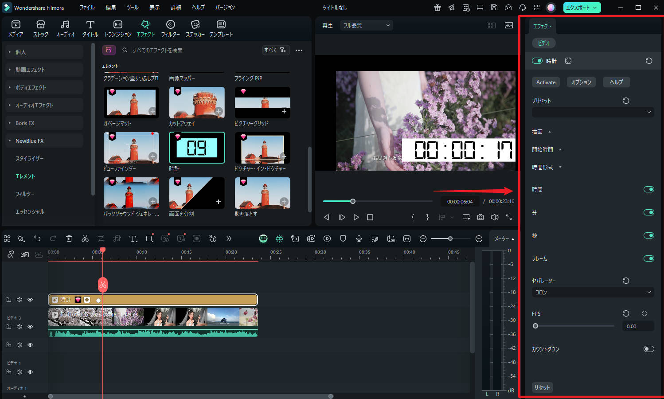Screen dimensions: 664x399
Task: Expand the Boris FX category
Action: tap(43, 123)
